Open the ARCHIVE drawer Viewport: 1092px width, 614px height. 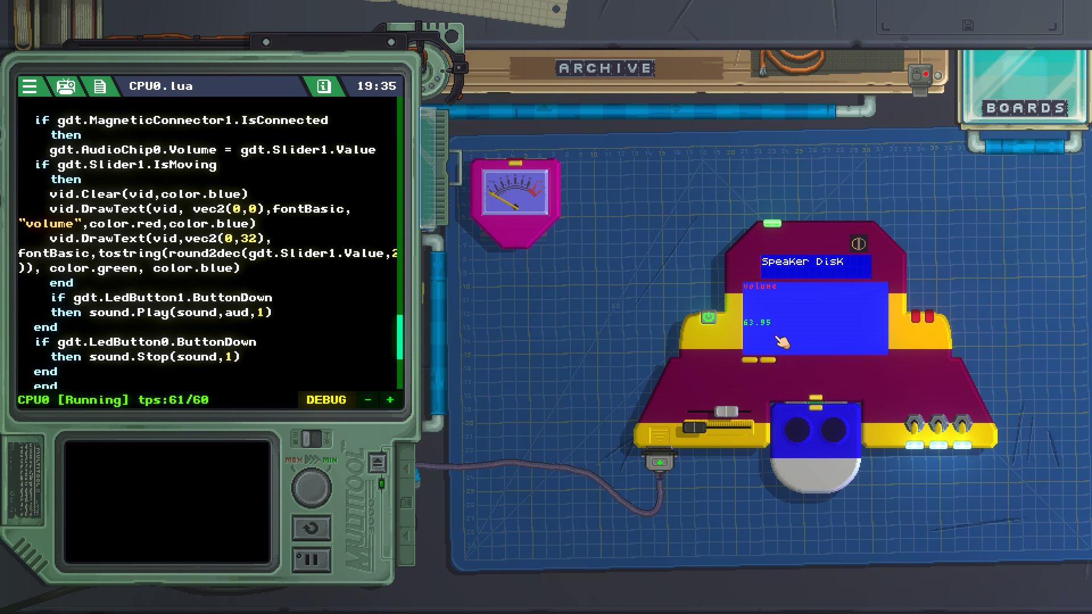(x=606, y=69)
